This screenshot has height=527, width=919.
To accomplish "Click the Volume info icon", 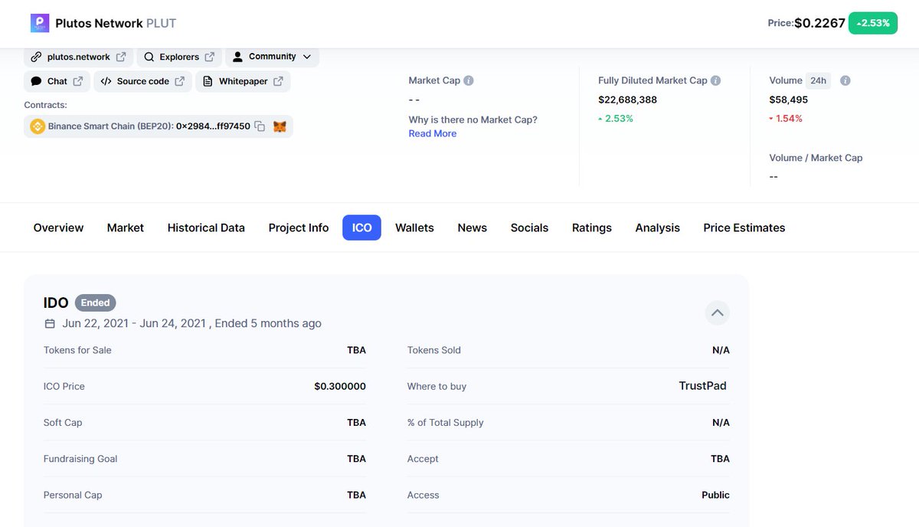I will click(845, 80).
